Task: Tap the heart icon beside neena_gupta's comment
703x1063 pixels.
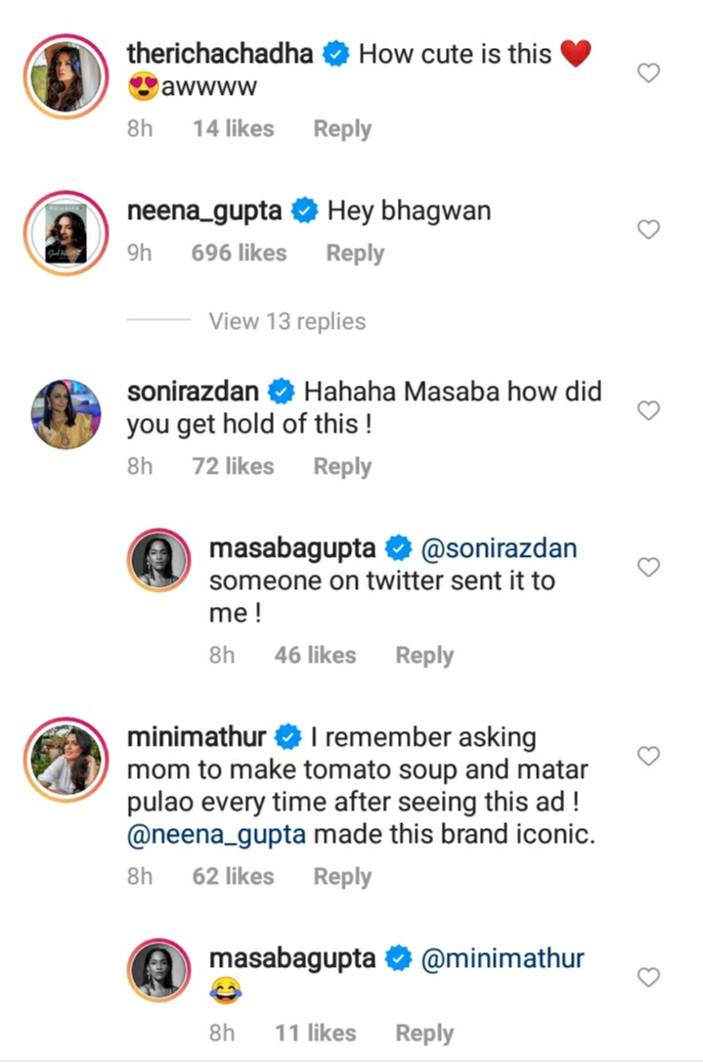Action: click(648, 230)
